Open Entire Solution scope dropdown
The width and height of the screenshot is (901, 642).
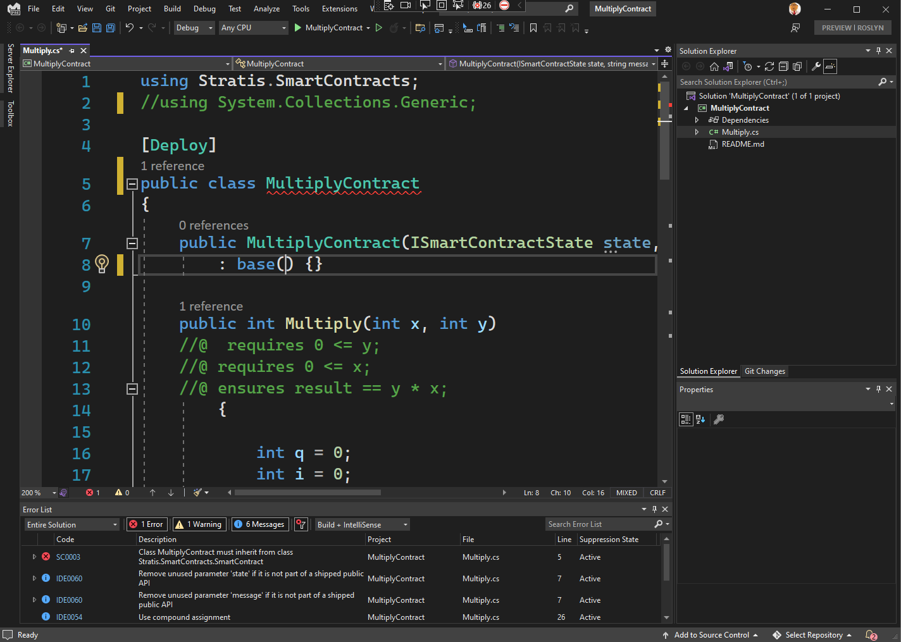click(x=72, y=524)
